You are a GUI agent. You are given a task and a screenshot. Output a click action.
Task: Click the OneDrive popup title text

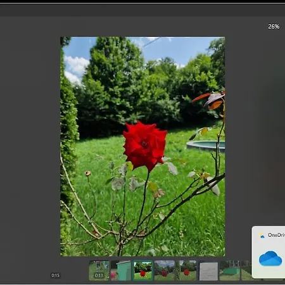276,235
